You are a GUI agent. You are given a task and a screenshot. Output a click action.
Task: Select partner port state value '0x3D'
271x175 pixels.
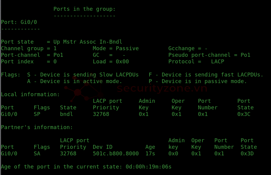point(247,153)
